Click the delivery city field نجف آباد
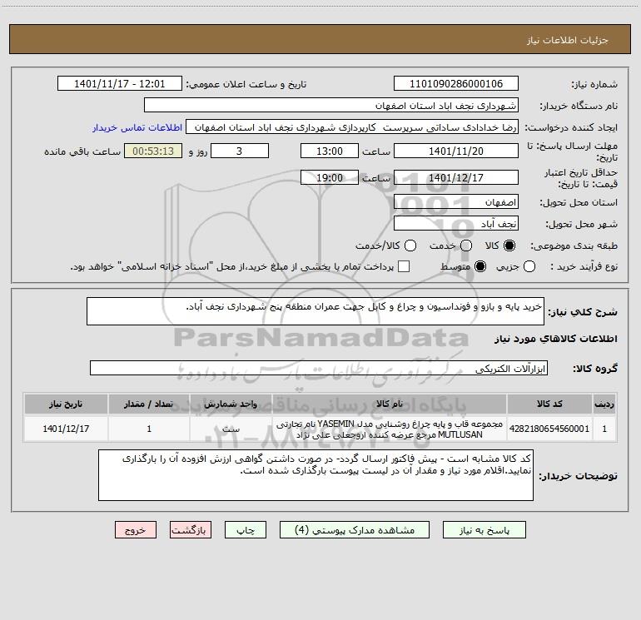641x620 pixels. pyautogui.click(x=456, y=224)
